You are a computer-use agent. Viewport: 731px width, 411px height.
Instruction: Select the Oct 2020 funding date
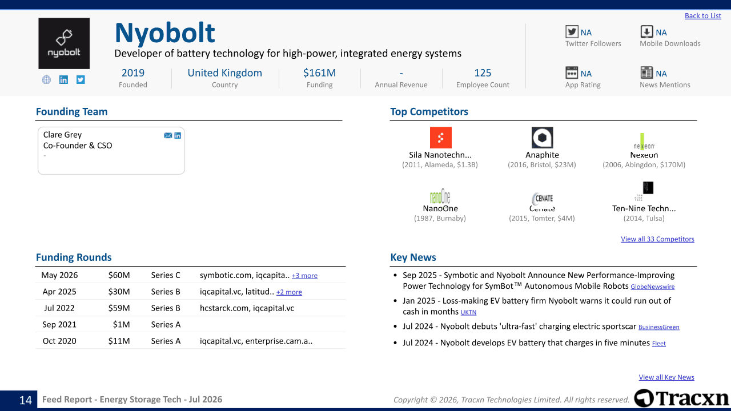tap(59, 341)
